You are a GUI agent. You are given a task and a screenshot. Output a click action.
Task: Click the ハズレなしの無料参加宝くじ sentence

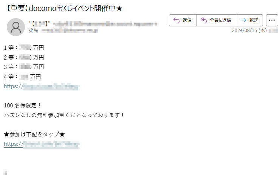pos(64,115)
